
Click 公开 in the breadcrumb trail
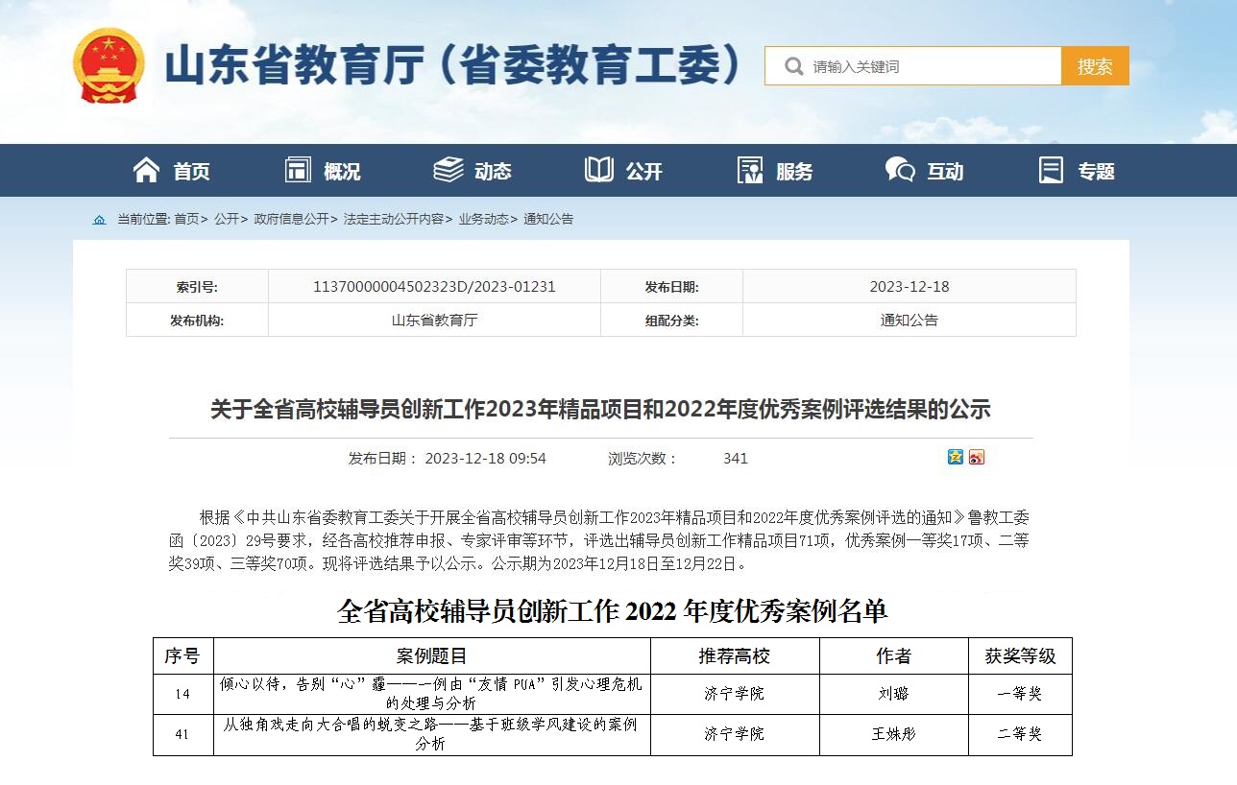point(227,219)
